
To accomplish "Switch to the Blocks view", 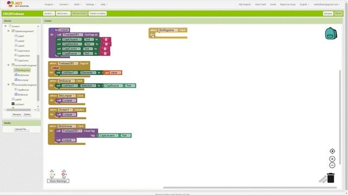I will coord(338,14).
